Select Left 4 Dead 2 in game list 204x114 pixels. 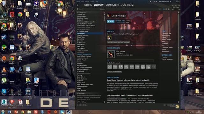pos(81,48)
